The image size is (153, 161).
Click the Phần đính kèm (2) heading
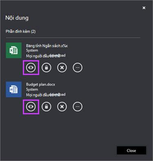point(21,32)
